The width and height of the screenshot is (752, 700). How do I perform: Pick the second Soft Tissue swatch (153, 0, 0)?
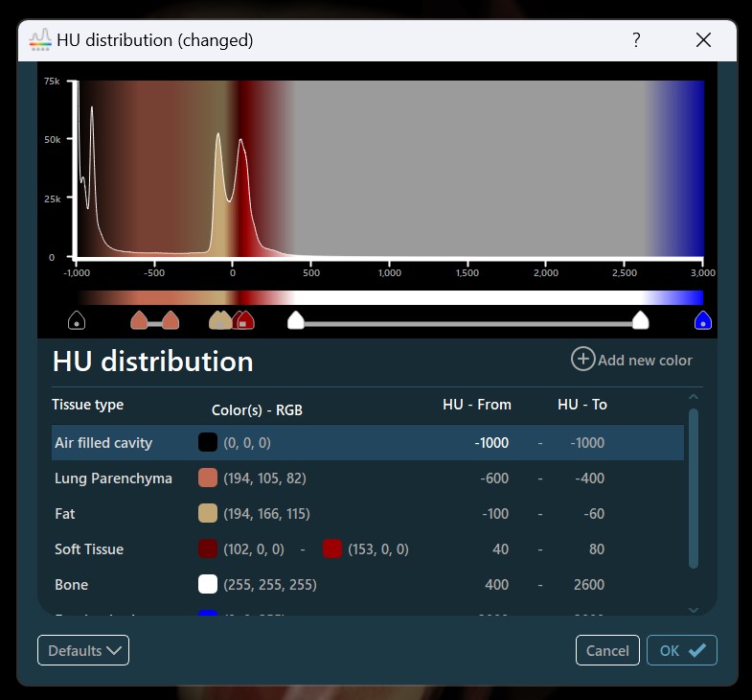point(332,549)
